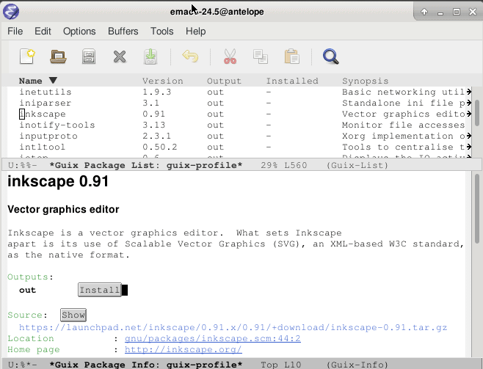
Task: Click the Copy toolbar icon
Action: [261, 56]
